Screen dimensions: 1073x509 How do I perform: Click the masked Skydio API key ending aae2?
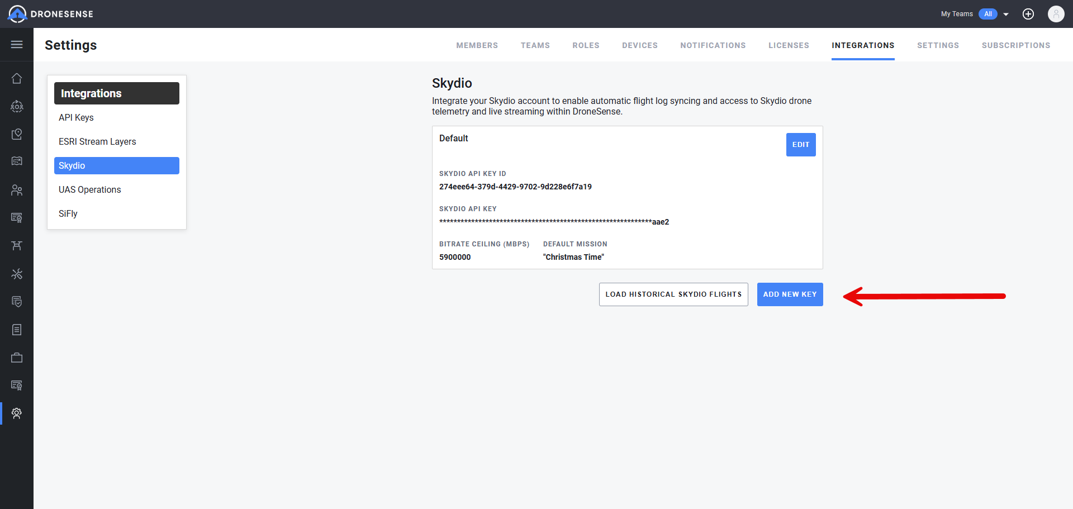click(554, 222)
